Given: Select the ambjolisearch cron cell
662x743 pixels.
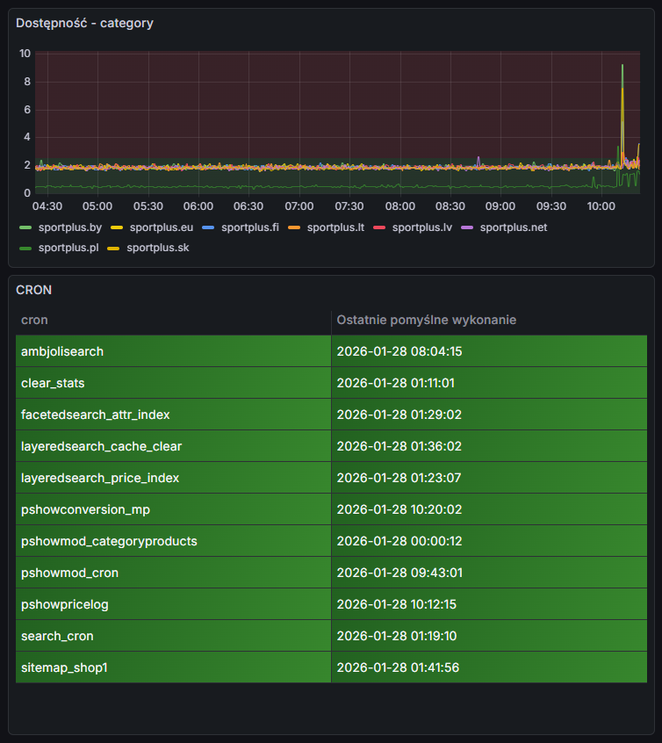Looking at the screenshot, I should click(x=62, y=351).
